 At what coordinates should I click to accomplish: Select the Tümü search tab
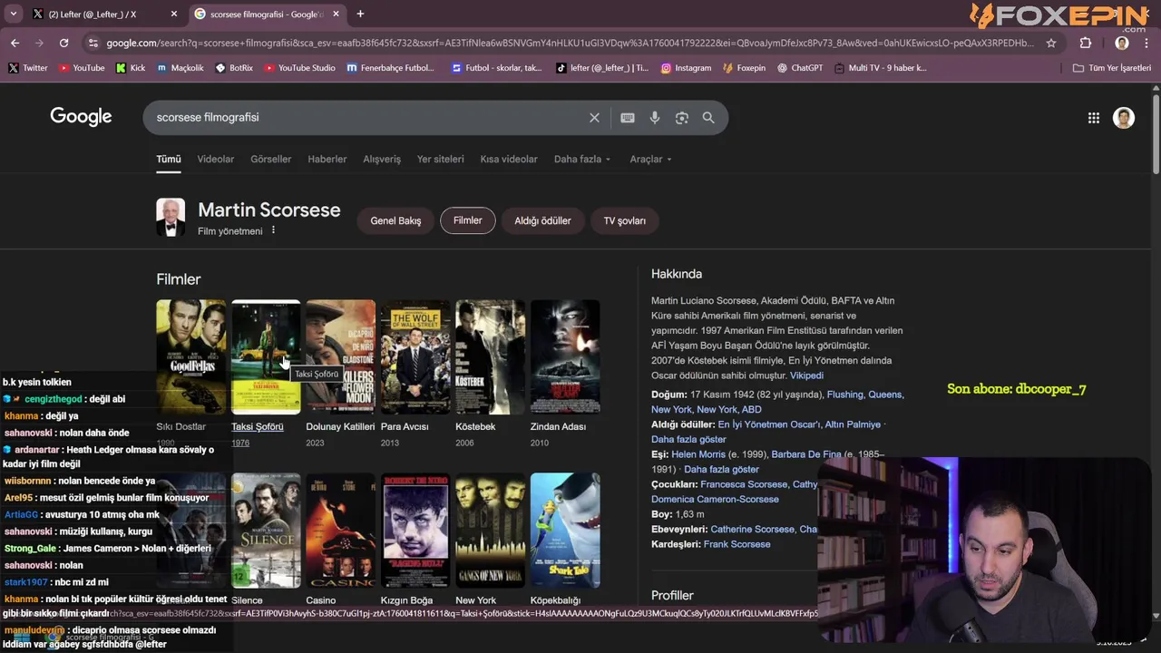(169, 159)
